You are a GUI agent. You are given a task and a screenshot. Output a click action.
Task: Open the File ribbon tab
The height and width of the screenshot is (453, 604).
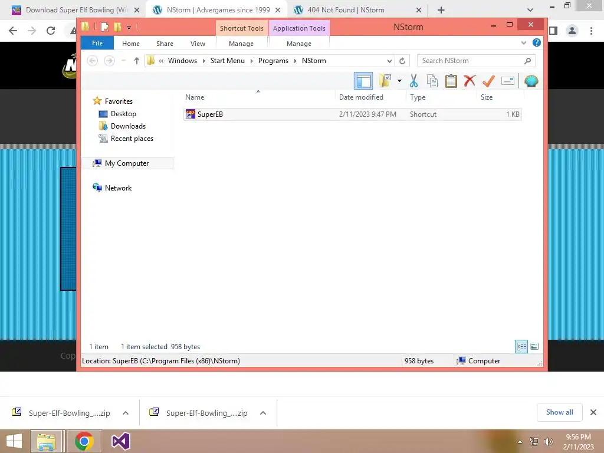click(x=97, y=43)
